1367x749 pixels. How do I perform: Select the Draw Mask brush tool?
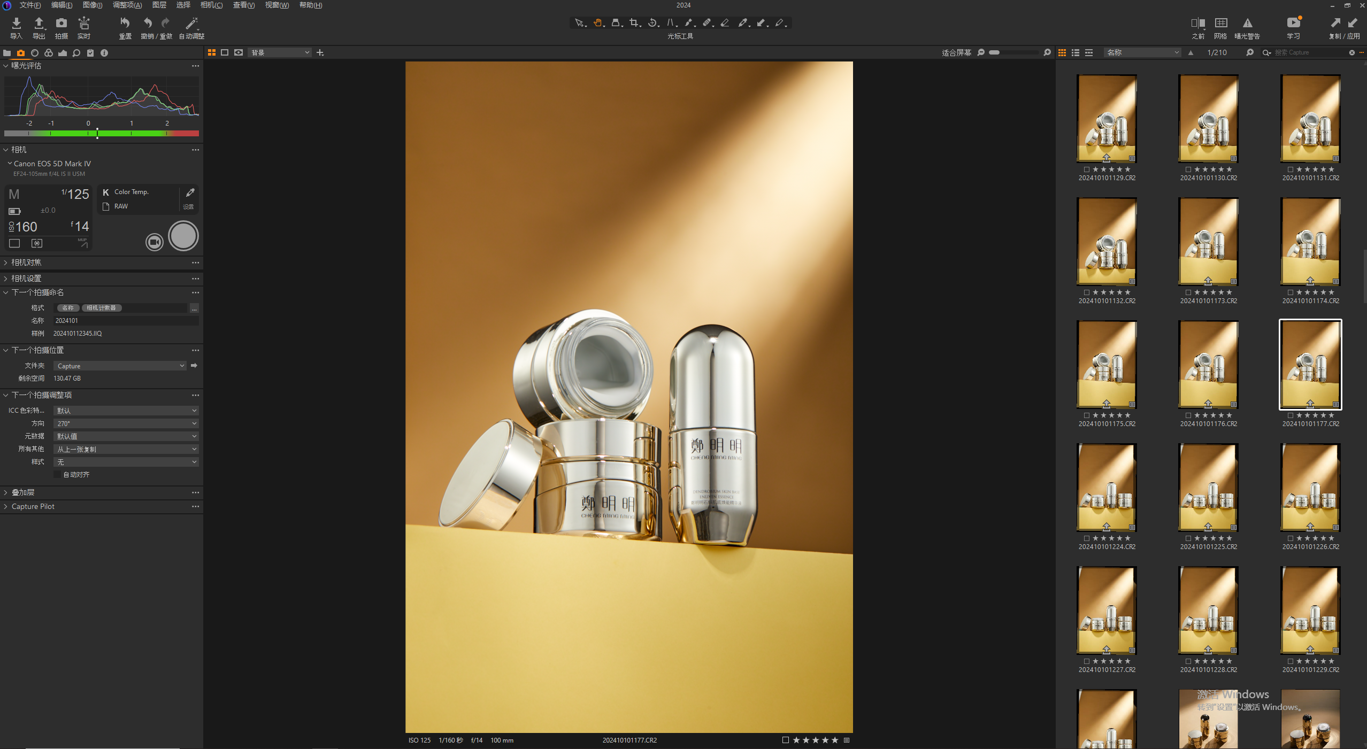pyautogui.click(x=689, y=23)
